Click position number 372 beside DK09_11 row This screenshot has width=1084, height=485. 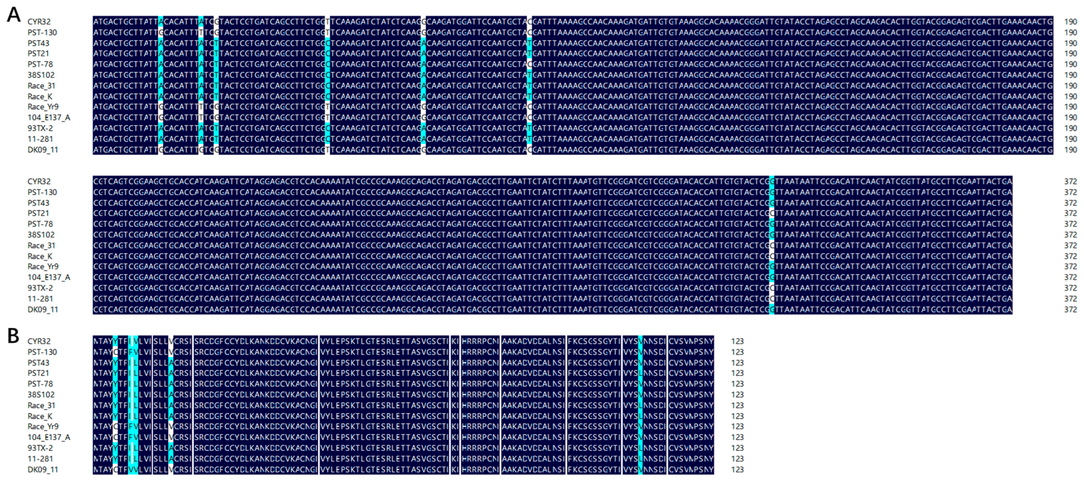(1070, 310)
